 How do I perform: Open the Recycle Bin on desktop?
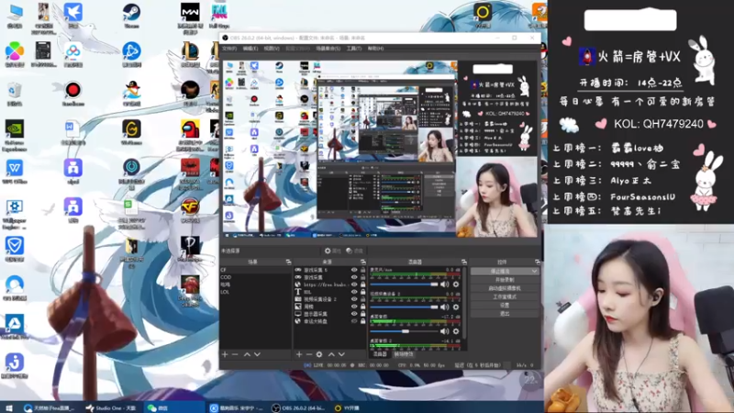click(x=15, y=94)
